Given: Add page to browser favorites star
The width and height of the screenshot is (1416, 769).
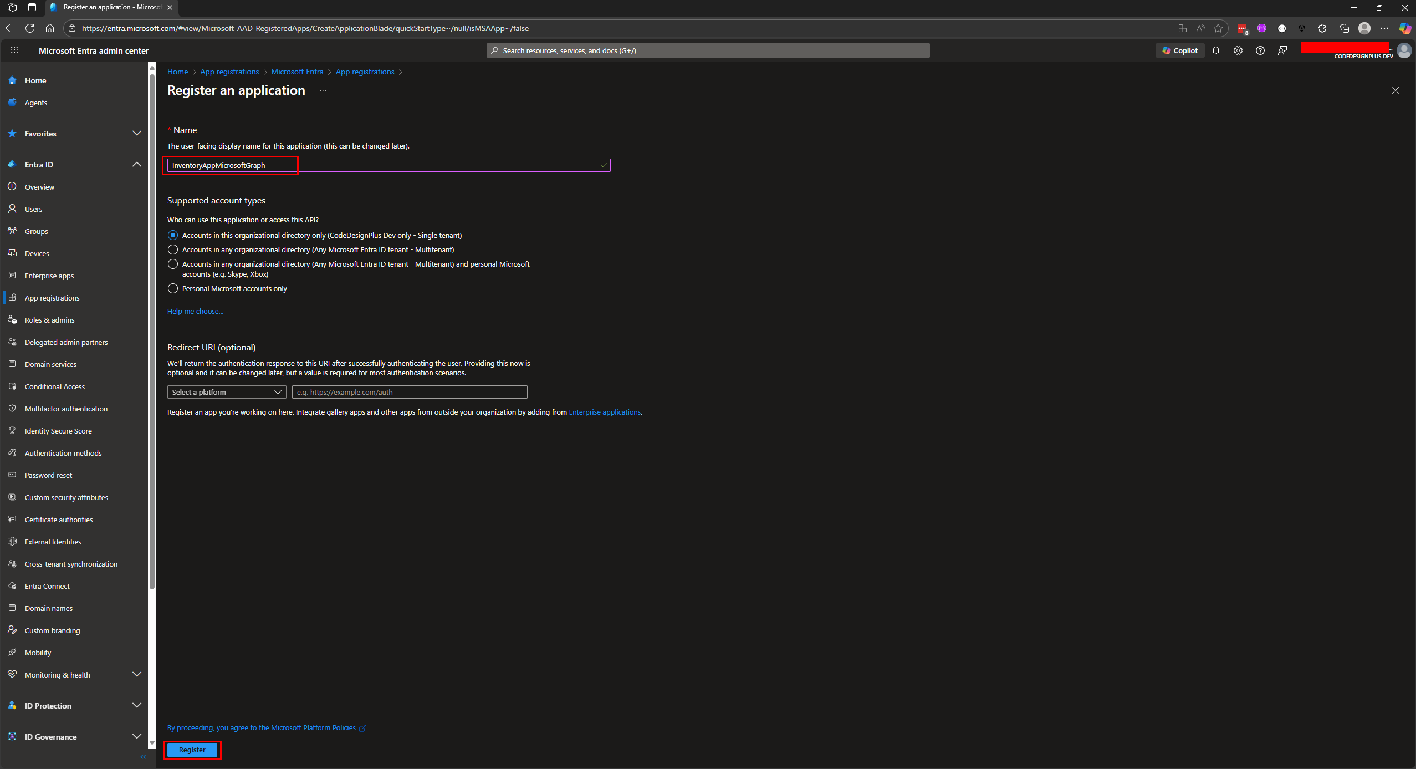Looking at the screenshot, I should [1218, 28].
